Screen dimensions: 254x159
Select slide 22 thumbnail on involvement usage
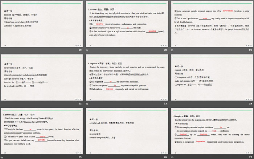pos(42,77)
